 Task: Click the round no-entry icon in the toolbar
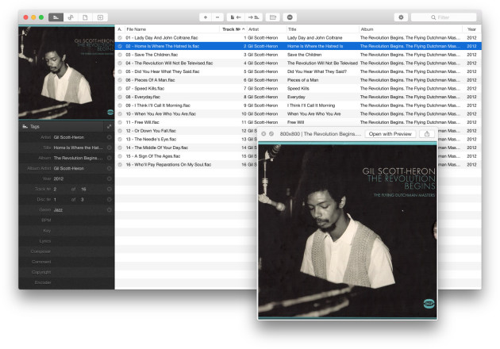pyautogui.click(x=291, y=17)
